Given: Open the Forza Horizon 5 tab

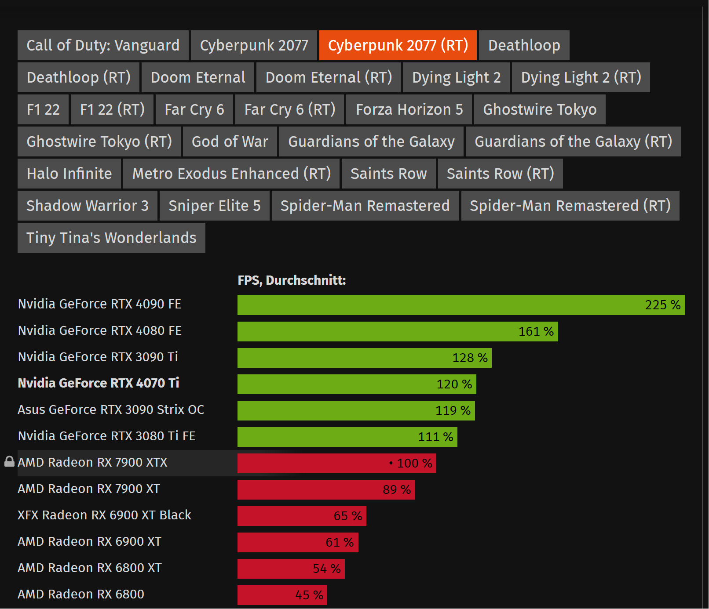Looking at the screenshot, I should [409, 109].
